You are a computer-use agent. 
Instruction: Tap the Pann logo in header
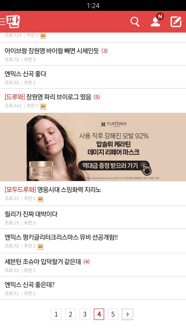click(13, 22)
